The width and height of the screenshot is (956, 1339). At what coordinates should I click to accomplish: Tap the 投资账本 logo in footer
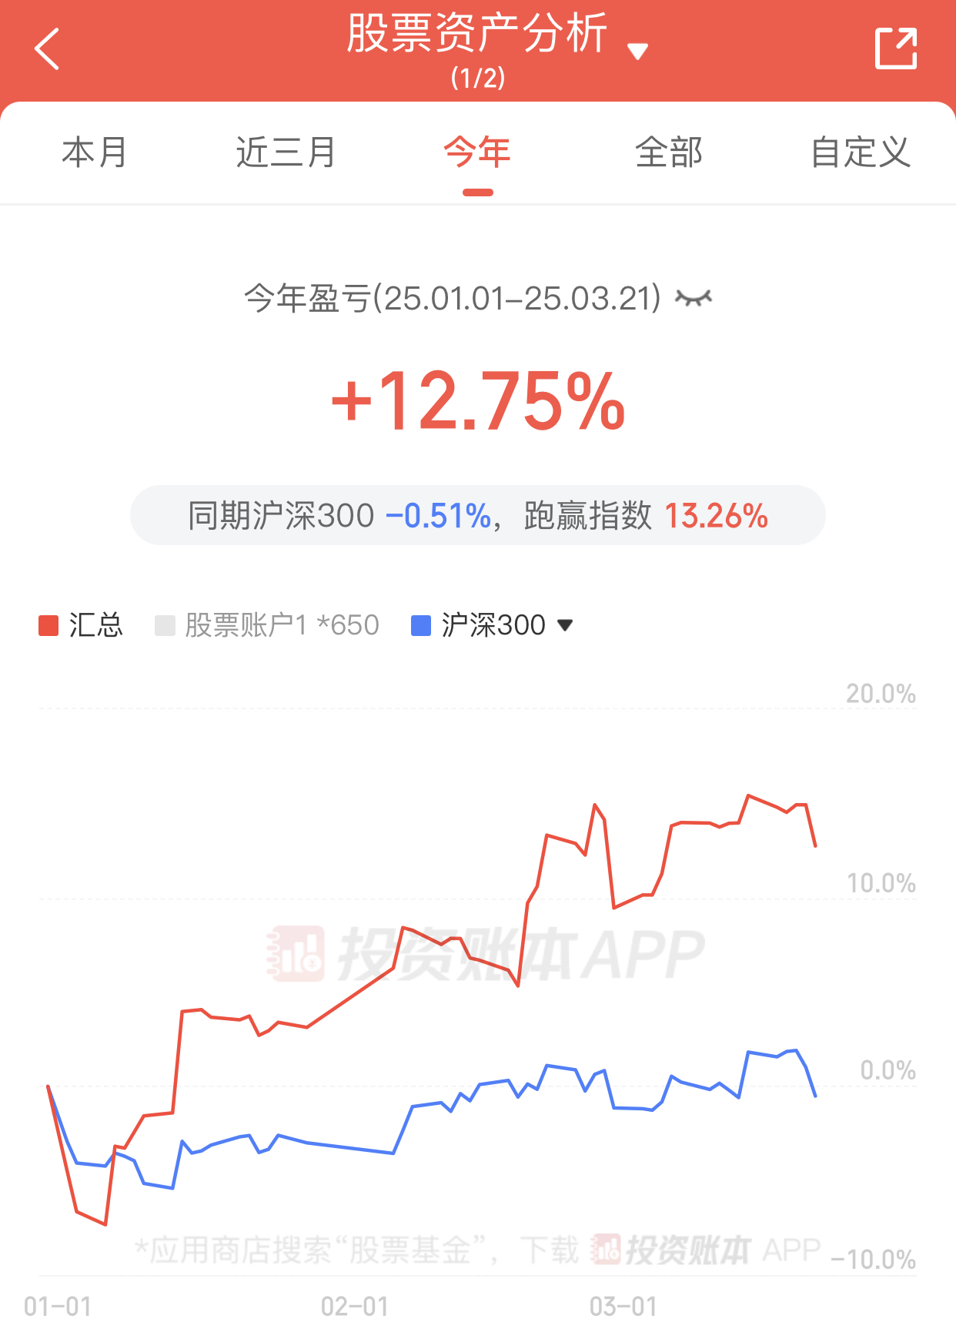click(x=671, y=1250)
